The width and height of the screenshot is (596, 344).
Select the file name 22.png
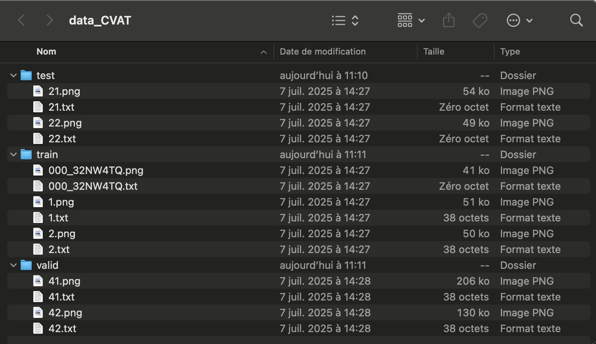pyautogui.click(x=65, y=123)
